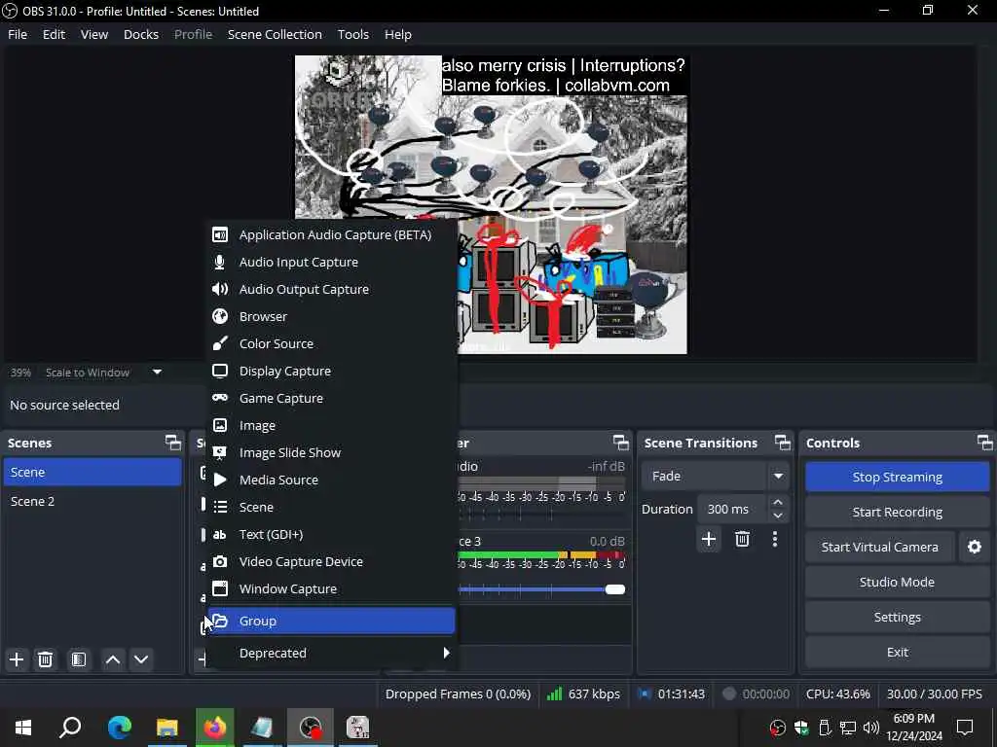Open the Docks menu
The width and height of the screenshot is (997, 747).
tap(141, 34)
